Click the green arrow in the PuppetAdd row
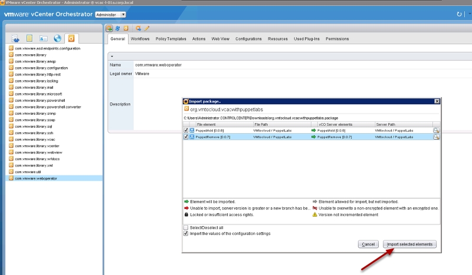Image resolution: width=472 pixels, height=275 pixels. pyautogui.click(x=314, y=131)
